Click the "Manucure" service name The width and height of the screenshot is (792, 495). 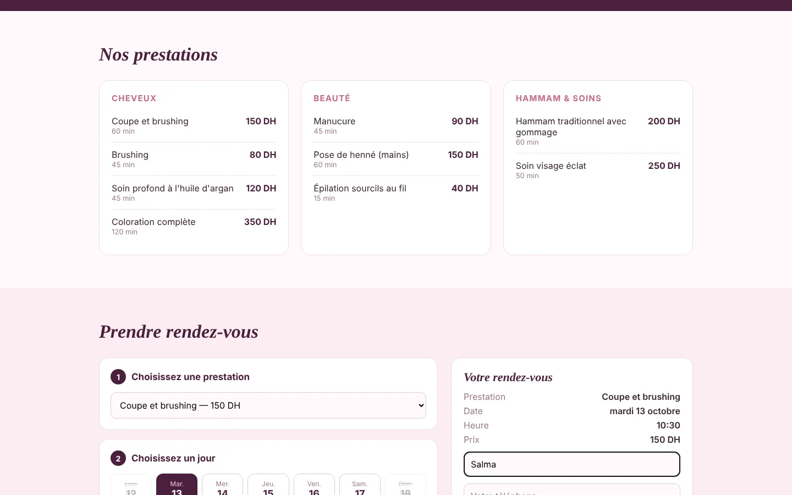(x=334, y=121)
